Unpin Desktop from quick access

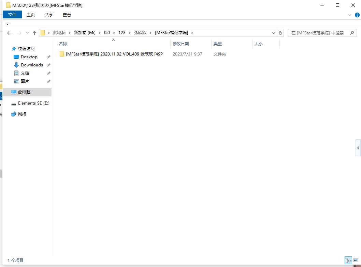click(x=48, y=57)
